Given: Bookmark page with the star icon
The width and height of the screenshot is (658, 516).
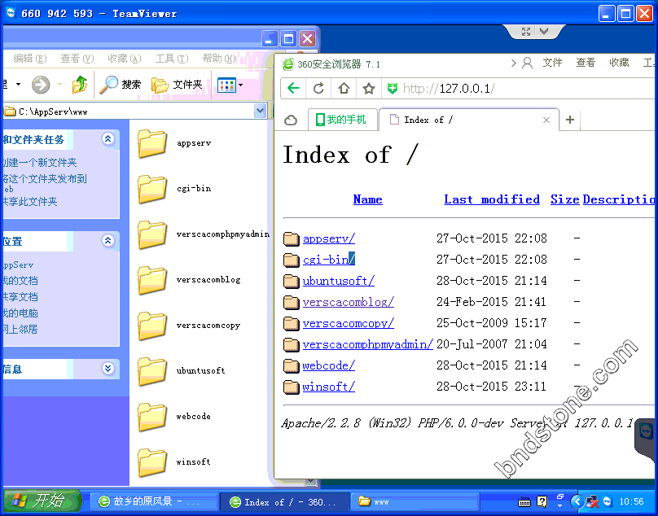Looking at the screenshot, I should click(x=368, y=89).
